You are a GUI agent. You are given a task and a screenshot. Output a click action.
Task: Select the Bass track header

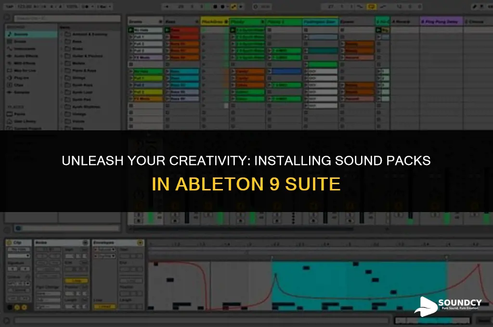[x=182, y=21]
